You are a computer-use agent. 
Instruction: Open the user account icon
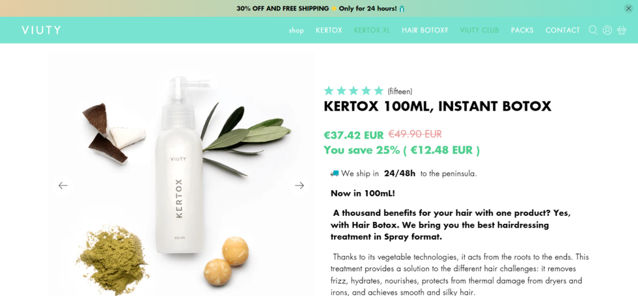[607, 30]
